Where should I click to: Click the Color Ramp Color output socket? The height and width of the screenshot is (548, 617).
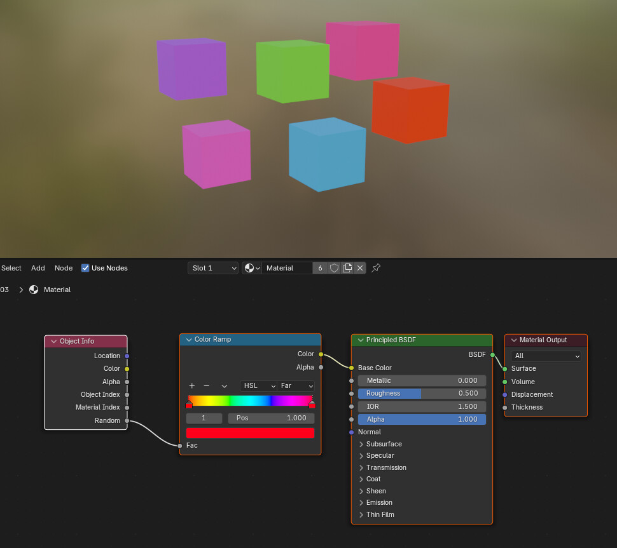click(x=321, y=354)
